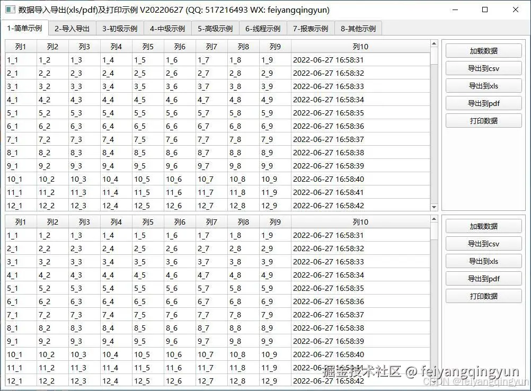Image resolution: width=531 pixels, height=391 pixels.
Task: Click "导出到xls" in the lower button panel
Action: point(483,261)
